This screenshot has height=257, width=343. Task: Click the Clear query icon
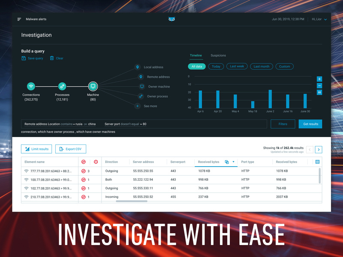pyautogui.click(x=52, y=58)
